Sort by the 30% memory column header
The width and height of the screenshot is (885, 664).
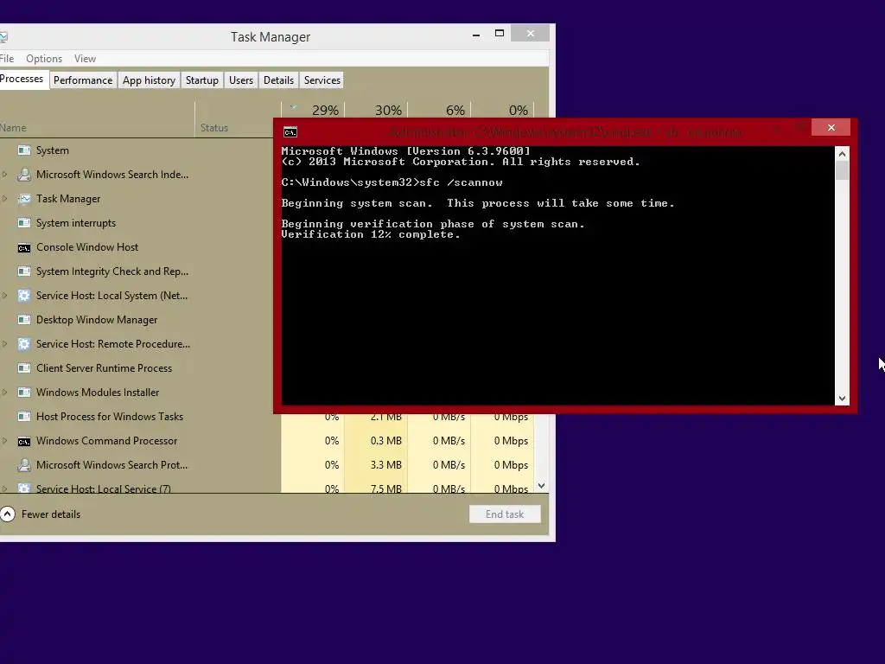(377, 111)
